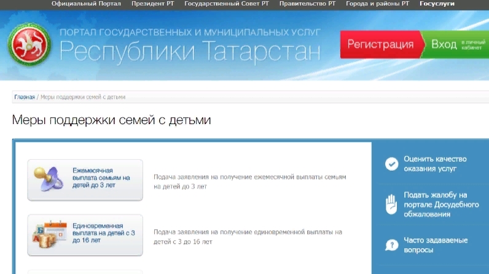Click the raised hand complaint icon
This screenshot has height=274, width=489.
[x=391, y=205]
